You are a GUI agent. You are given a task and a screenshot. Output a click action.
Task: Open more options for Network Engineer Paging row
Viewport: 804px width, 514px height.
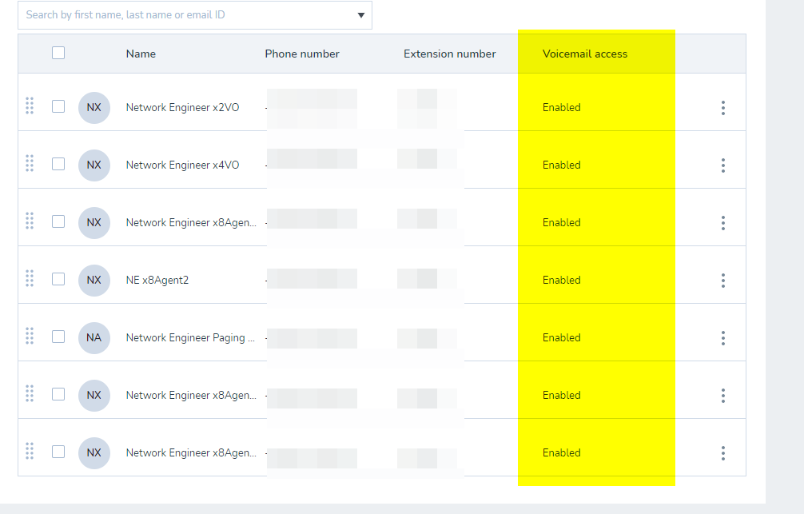coord(722,338)
